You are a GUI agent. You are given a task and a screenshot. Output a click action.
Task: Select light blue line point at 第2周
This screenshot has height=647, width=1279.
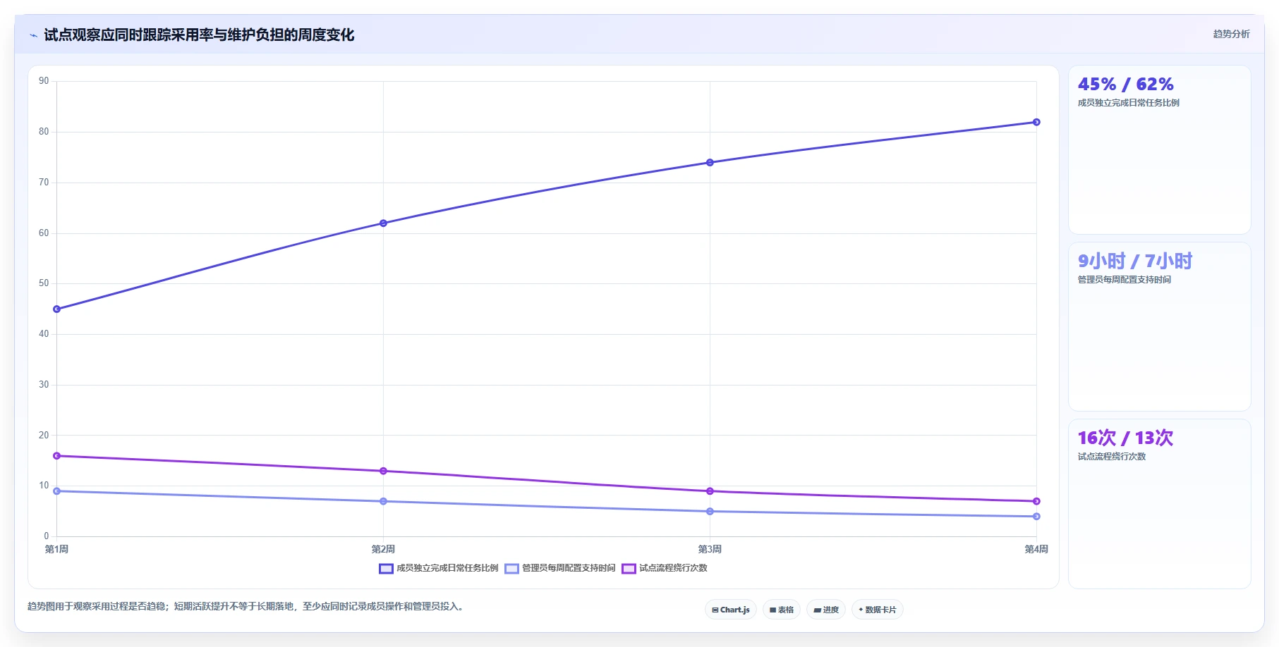click(384, 501)
